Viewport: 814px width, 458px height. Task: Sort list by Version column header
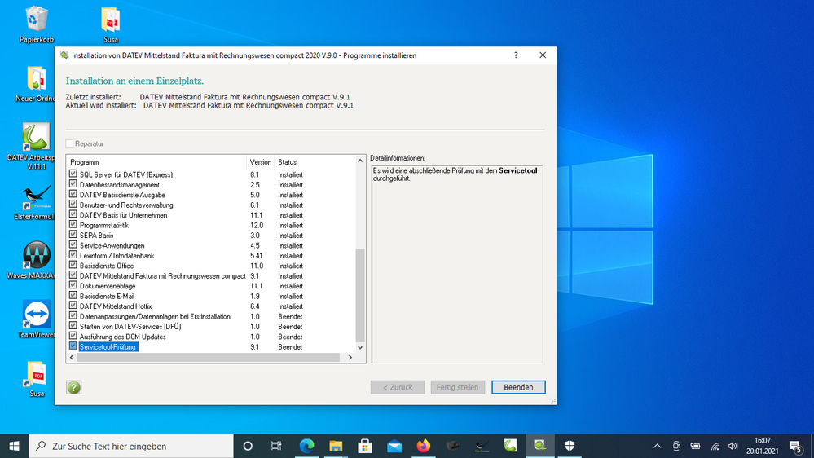pos(260,162)
